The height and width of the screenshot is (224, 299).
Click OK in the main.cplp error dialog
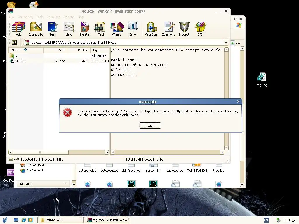(150, 125)
